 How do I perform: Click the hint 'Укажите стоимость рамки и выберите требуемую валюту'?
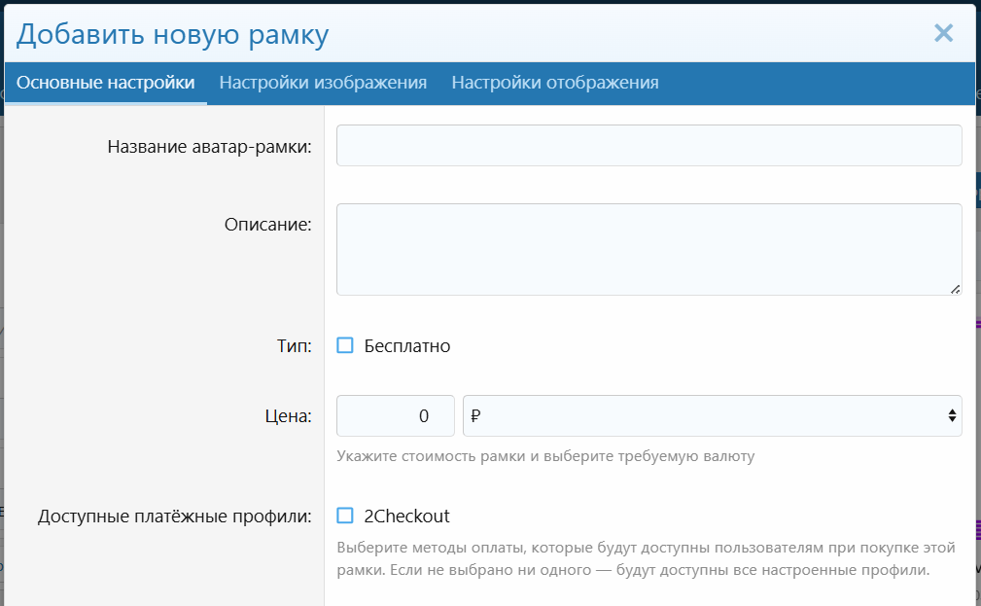coord(545,456)
